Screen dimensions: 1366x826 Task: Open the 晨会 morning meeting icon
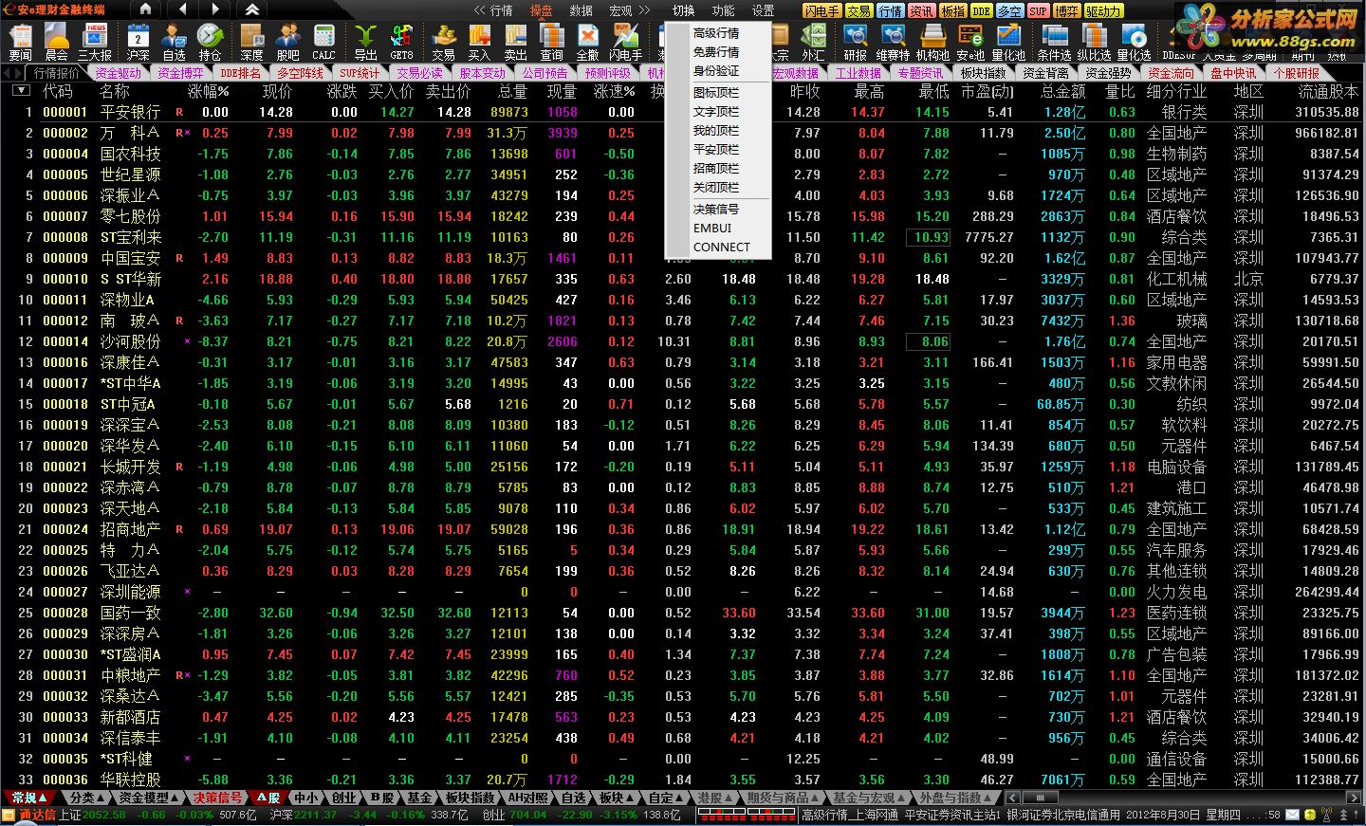click(57, 43)
